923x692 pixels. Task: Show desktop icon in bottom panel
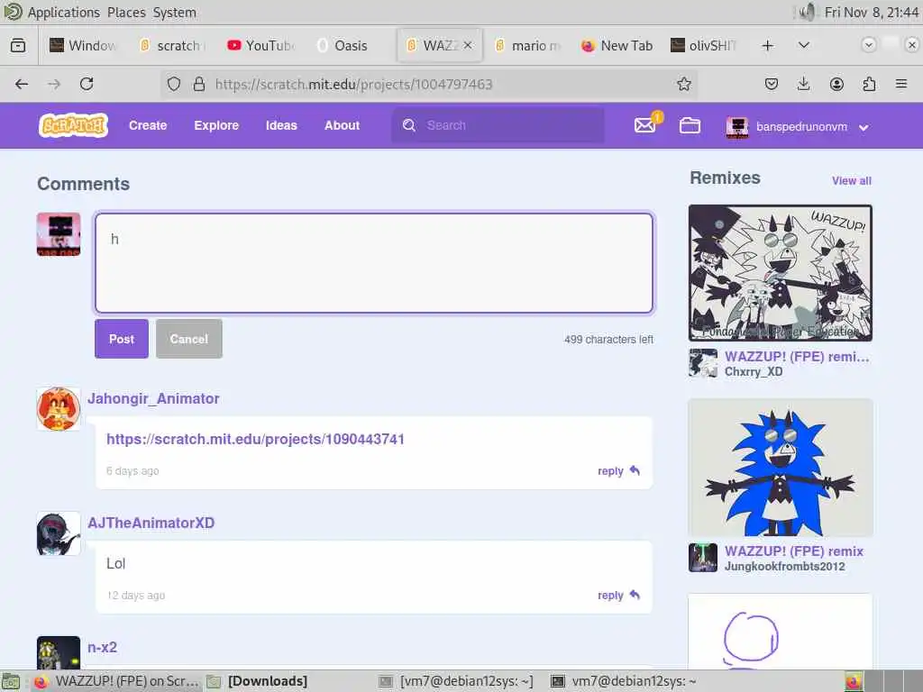click(x=11, y=681)
